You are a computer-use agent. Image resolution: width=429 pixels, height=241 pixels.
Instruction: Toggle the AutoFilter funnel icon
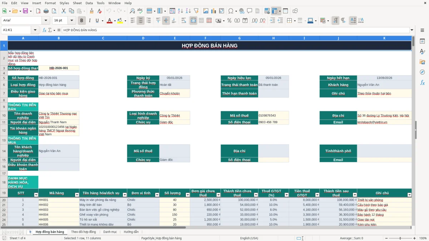[196, 11]
